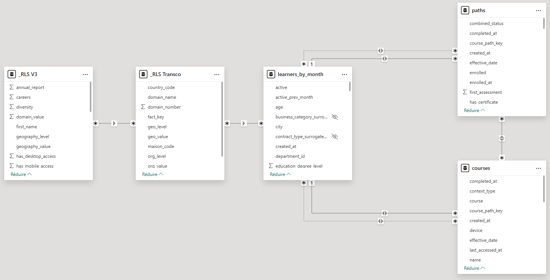Open the _RLS V3 table options menu
Image resolution: width=550 pixels, height=280 pixels.
tap(85, 75)
